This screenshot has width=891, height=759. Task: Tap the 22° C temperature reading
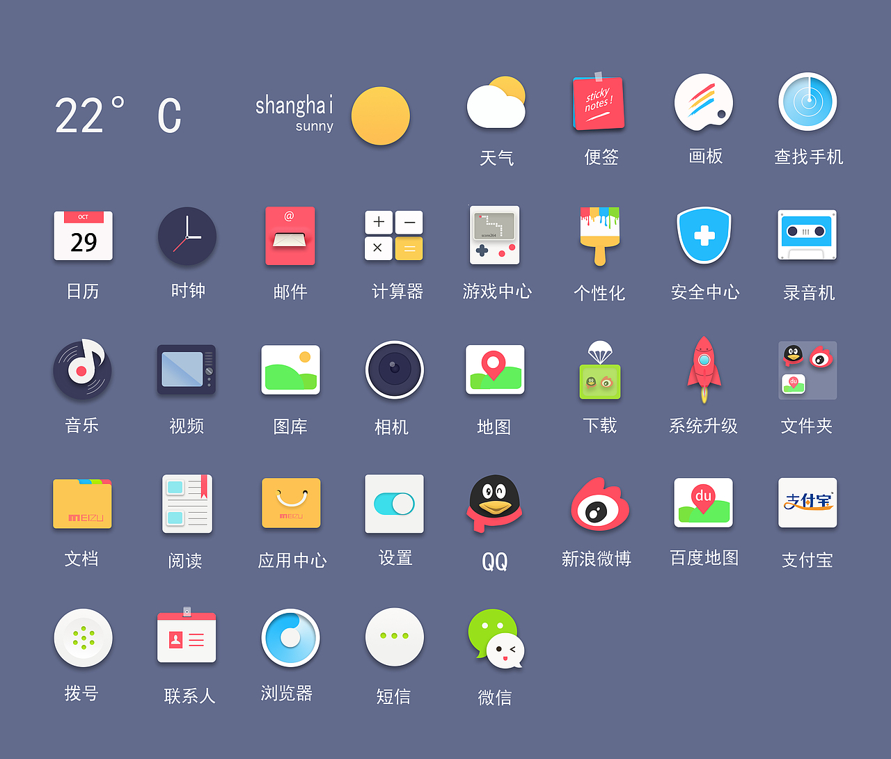[x=118, y=115]
